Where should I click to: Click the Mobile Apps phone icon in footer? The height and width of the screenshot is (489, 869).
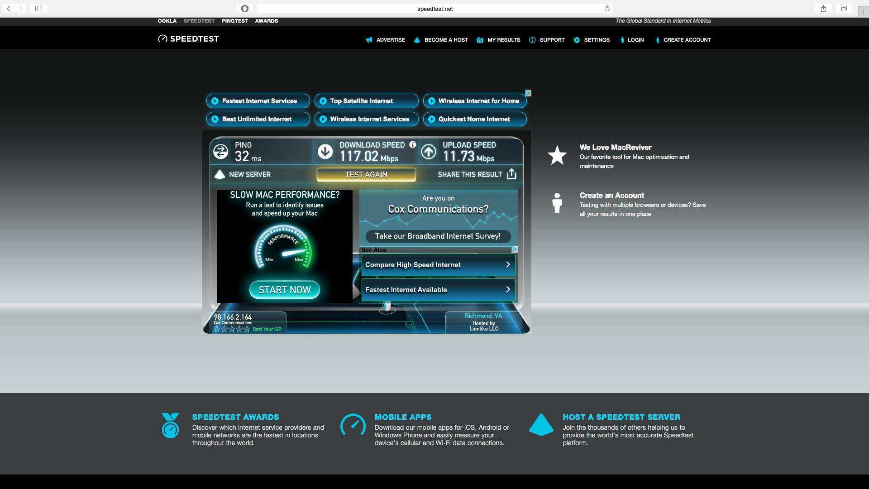pos(353,426)
